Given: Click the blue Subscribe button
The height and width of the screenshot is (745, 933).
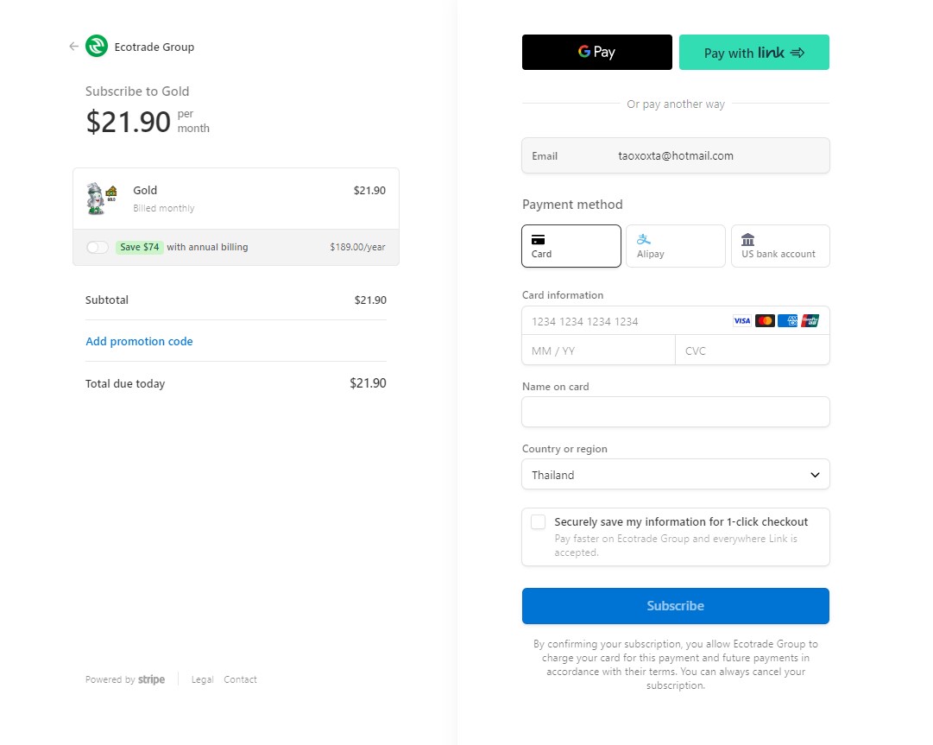Looking at the screenshot, I should [675, 606].
